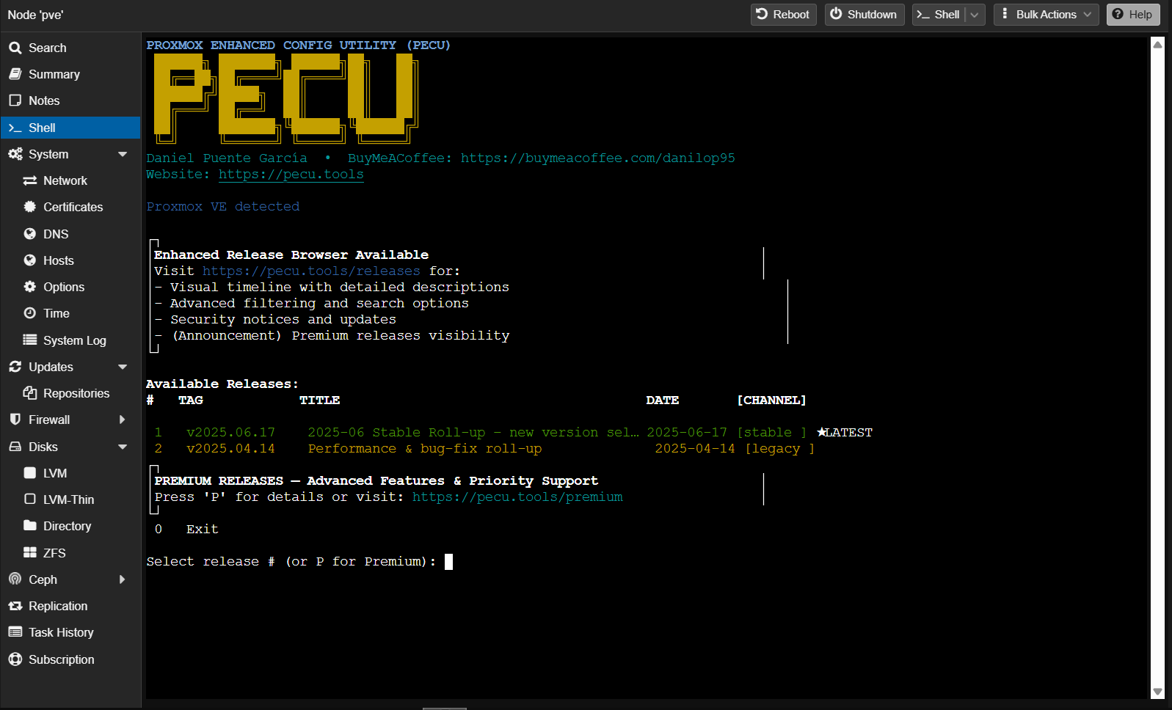Click the terminal input cursor at prompt
The height and width of the screenshot is (710, 1172).
pos(448,562)
